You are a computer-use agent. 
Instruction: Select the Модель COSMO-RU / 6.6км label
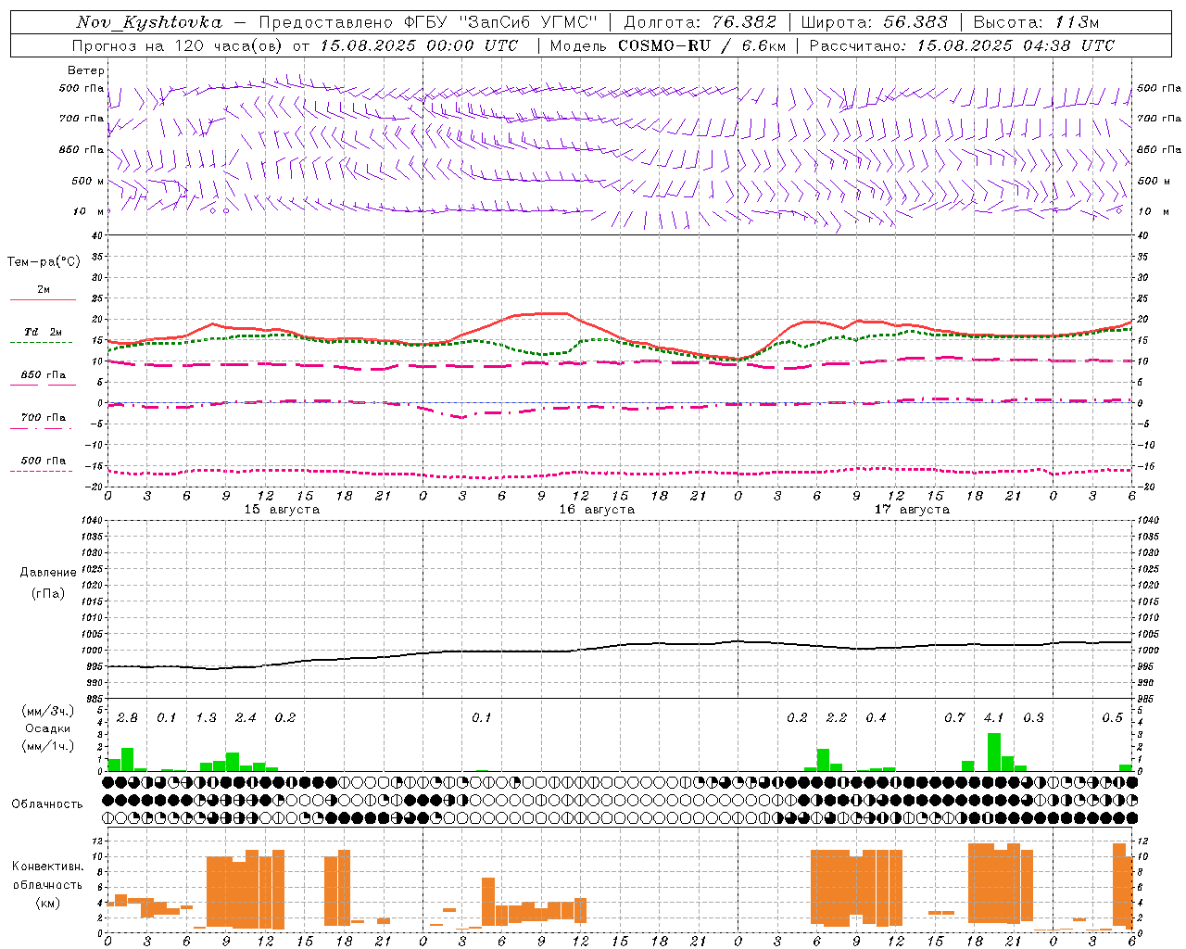click(668, 45)
